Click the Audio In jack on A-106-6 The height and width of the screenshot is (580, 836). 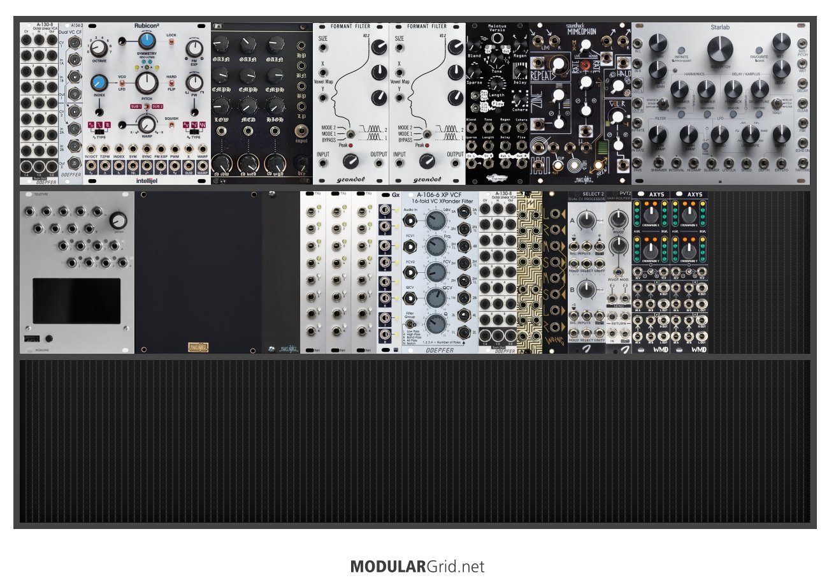pos(411,219)
